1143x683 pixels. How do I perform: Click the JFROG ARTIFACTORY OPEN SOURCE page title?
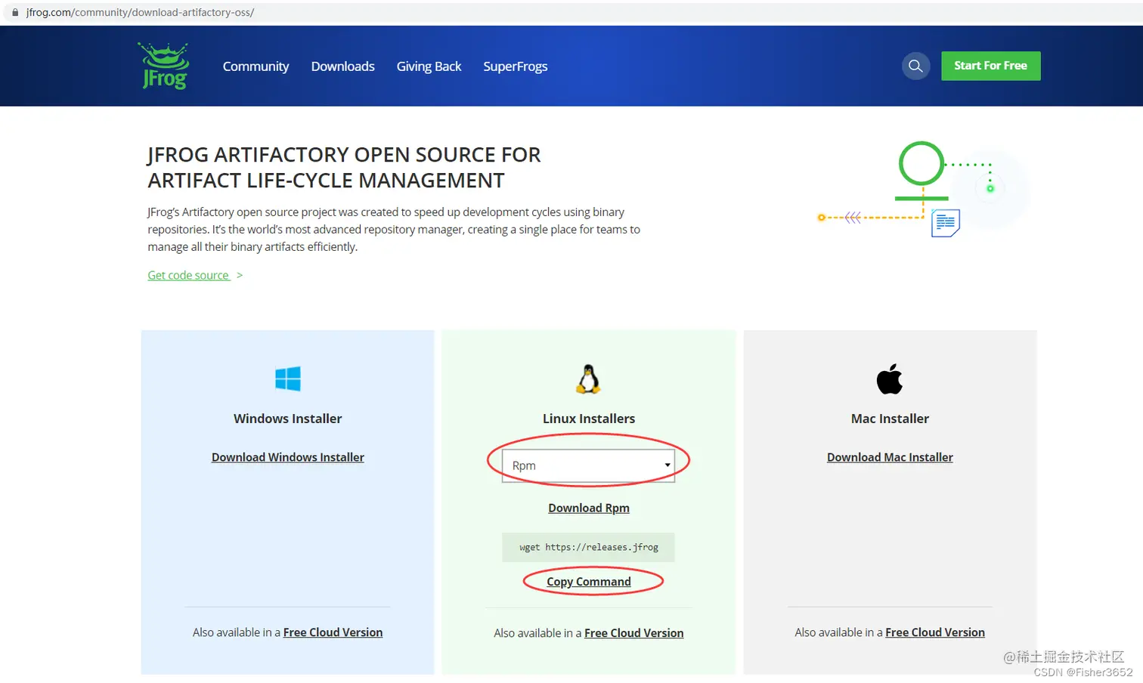[x=344, y=168]
